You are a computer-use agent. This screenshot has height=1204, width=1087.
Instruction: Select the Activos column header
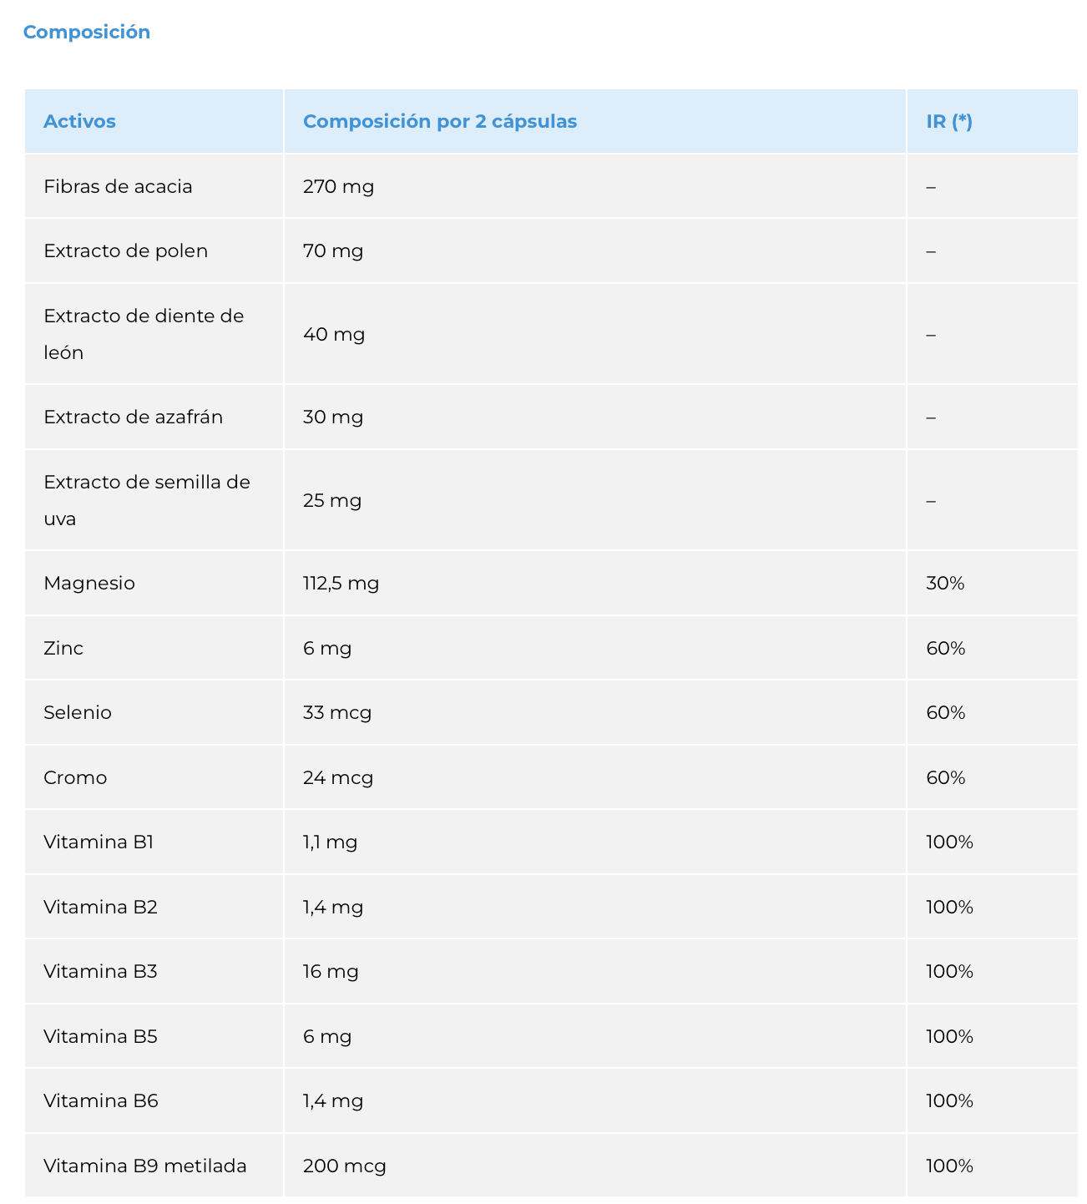(79, 121)
